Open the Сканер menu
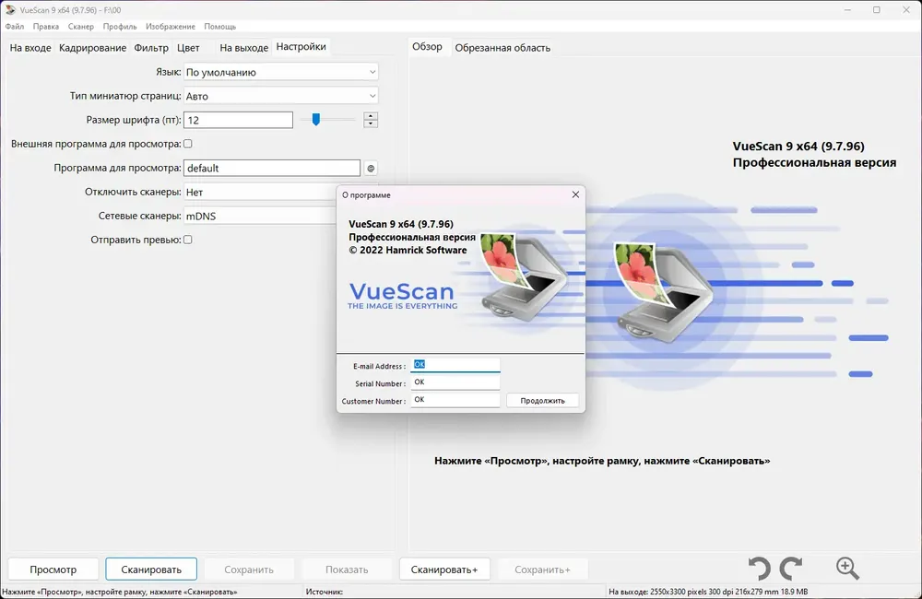 (x=80, y=27)
